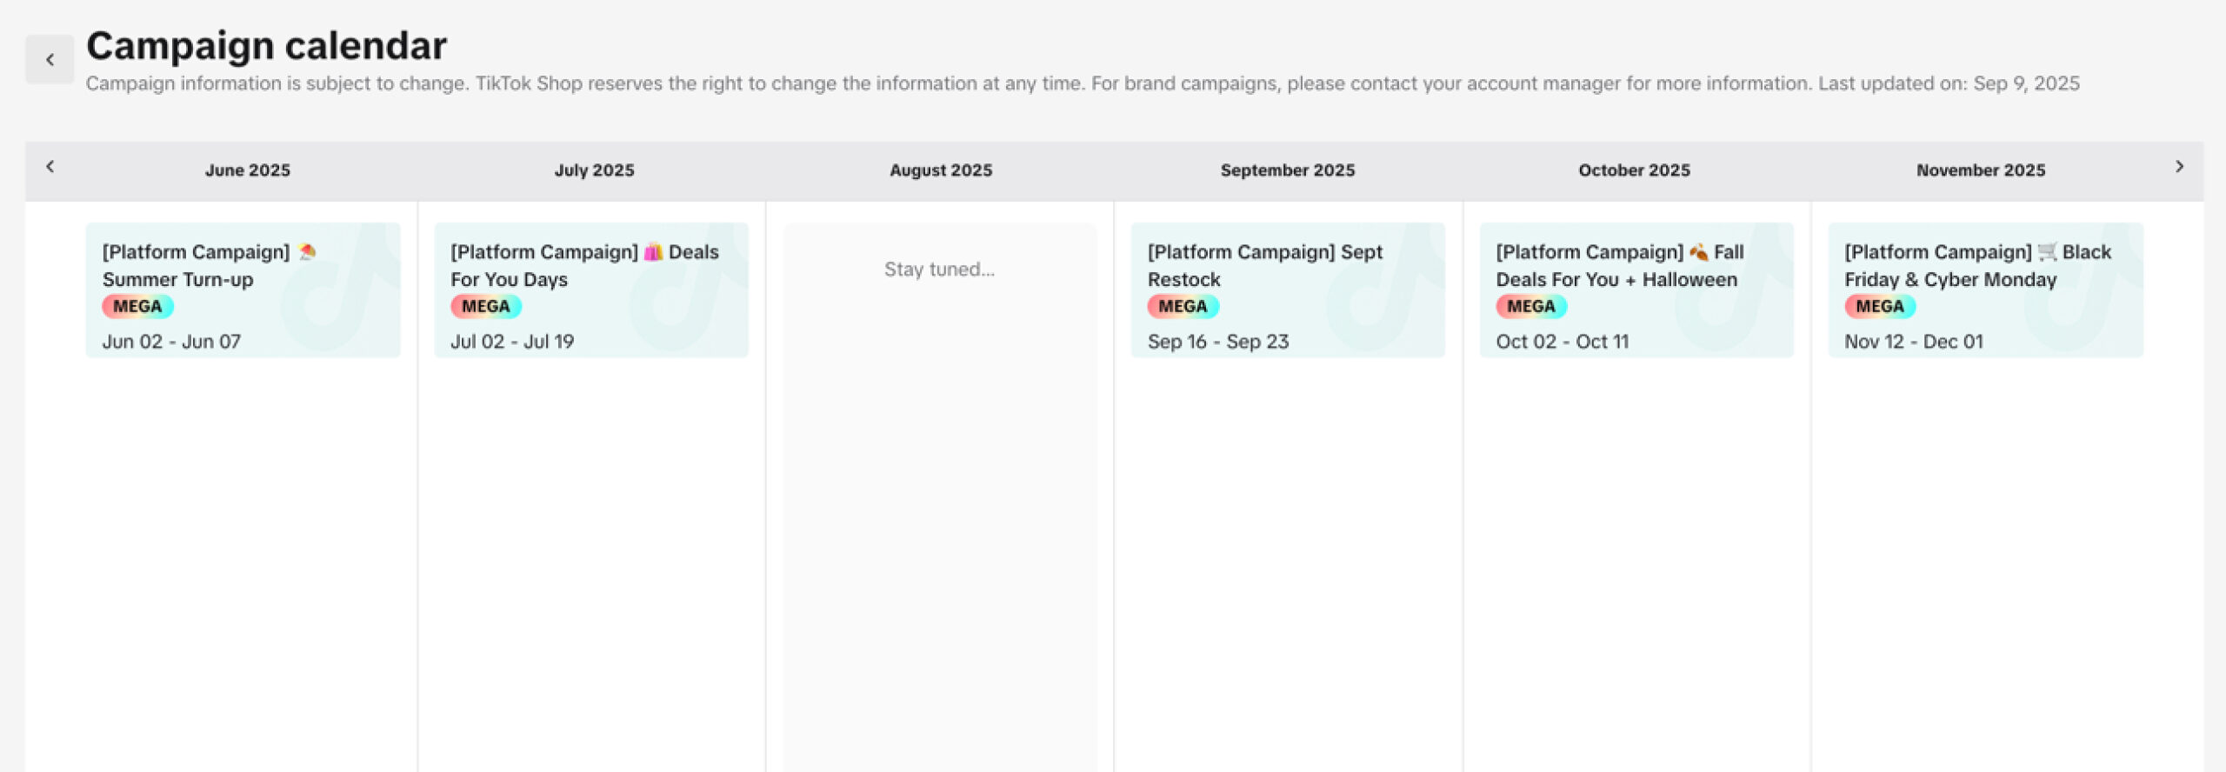Advance calendar to next months
Viewport: 2226px width, 772px height.
pos(2179,167)
